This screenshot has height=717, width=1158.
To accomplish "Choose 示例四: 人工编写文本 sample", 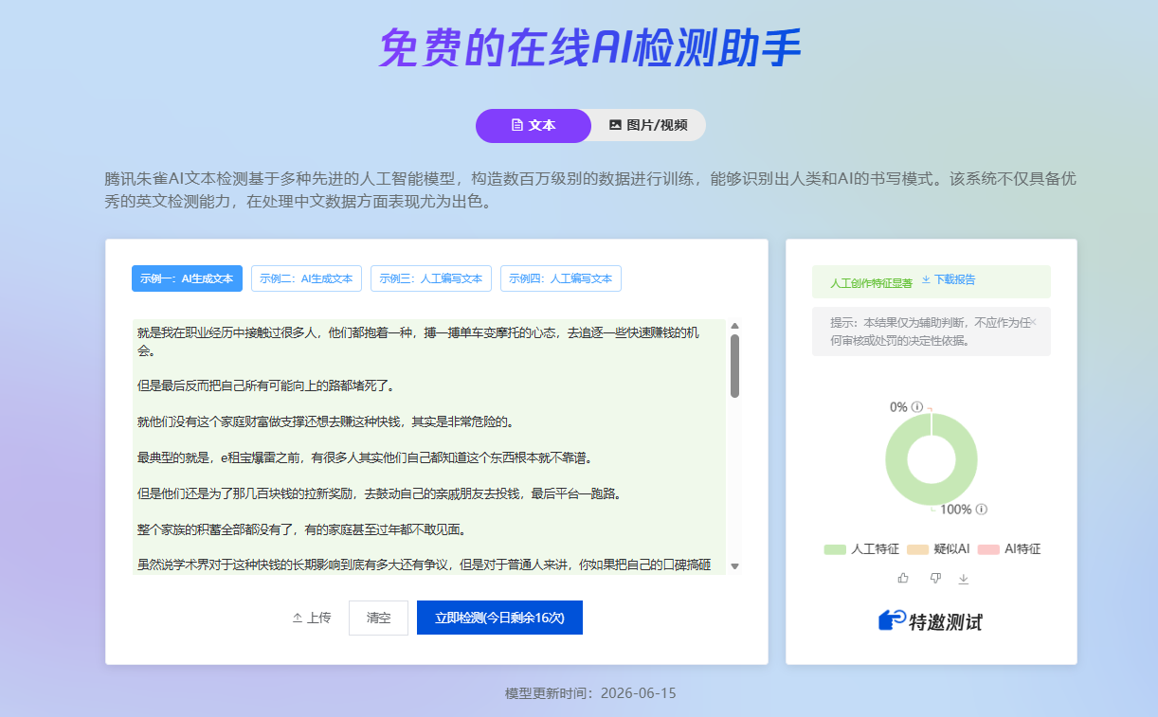I will (561, 278).
